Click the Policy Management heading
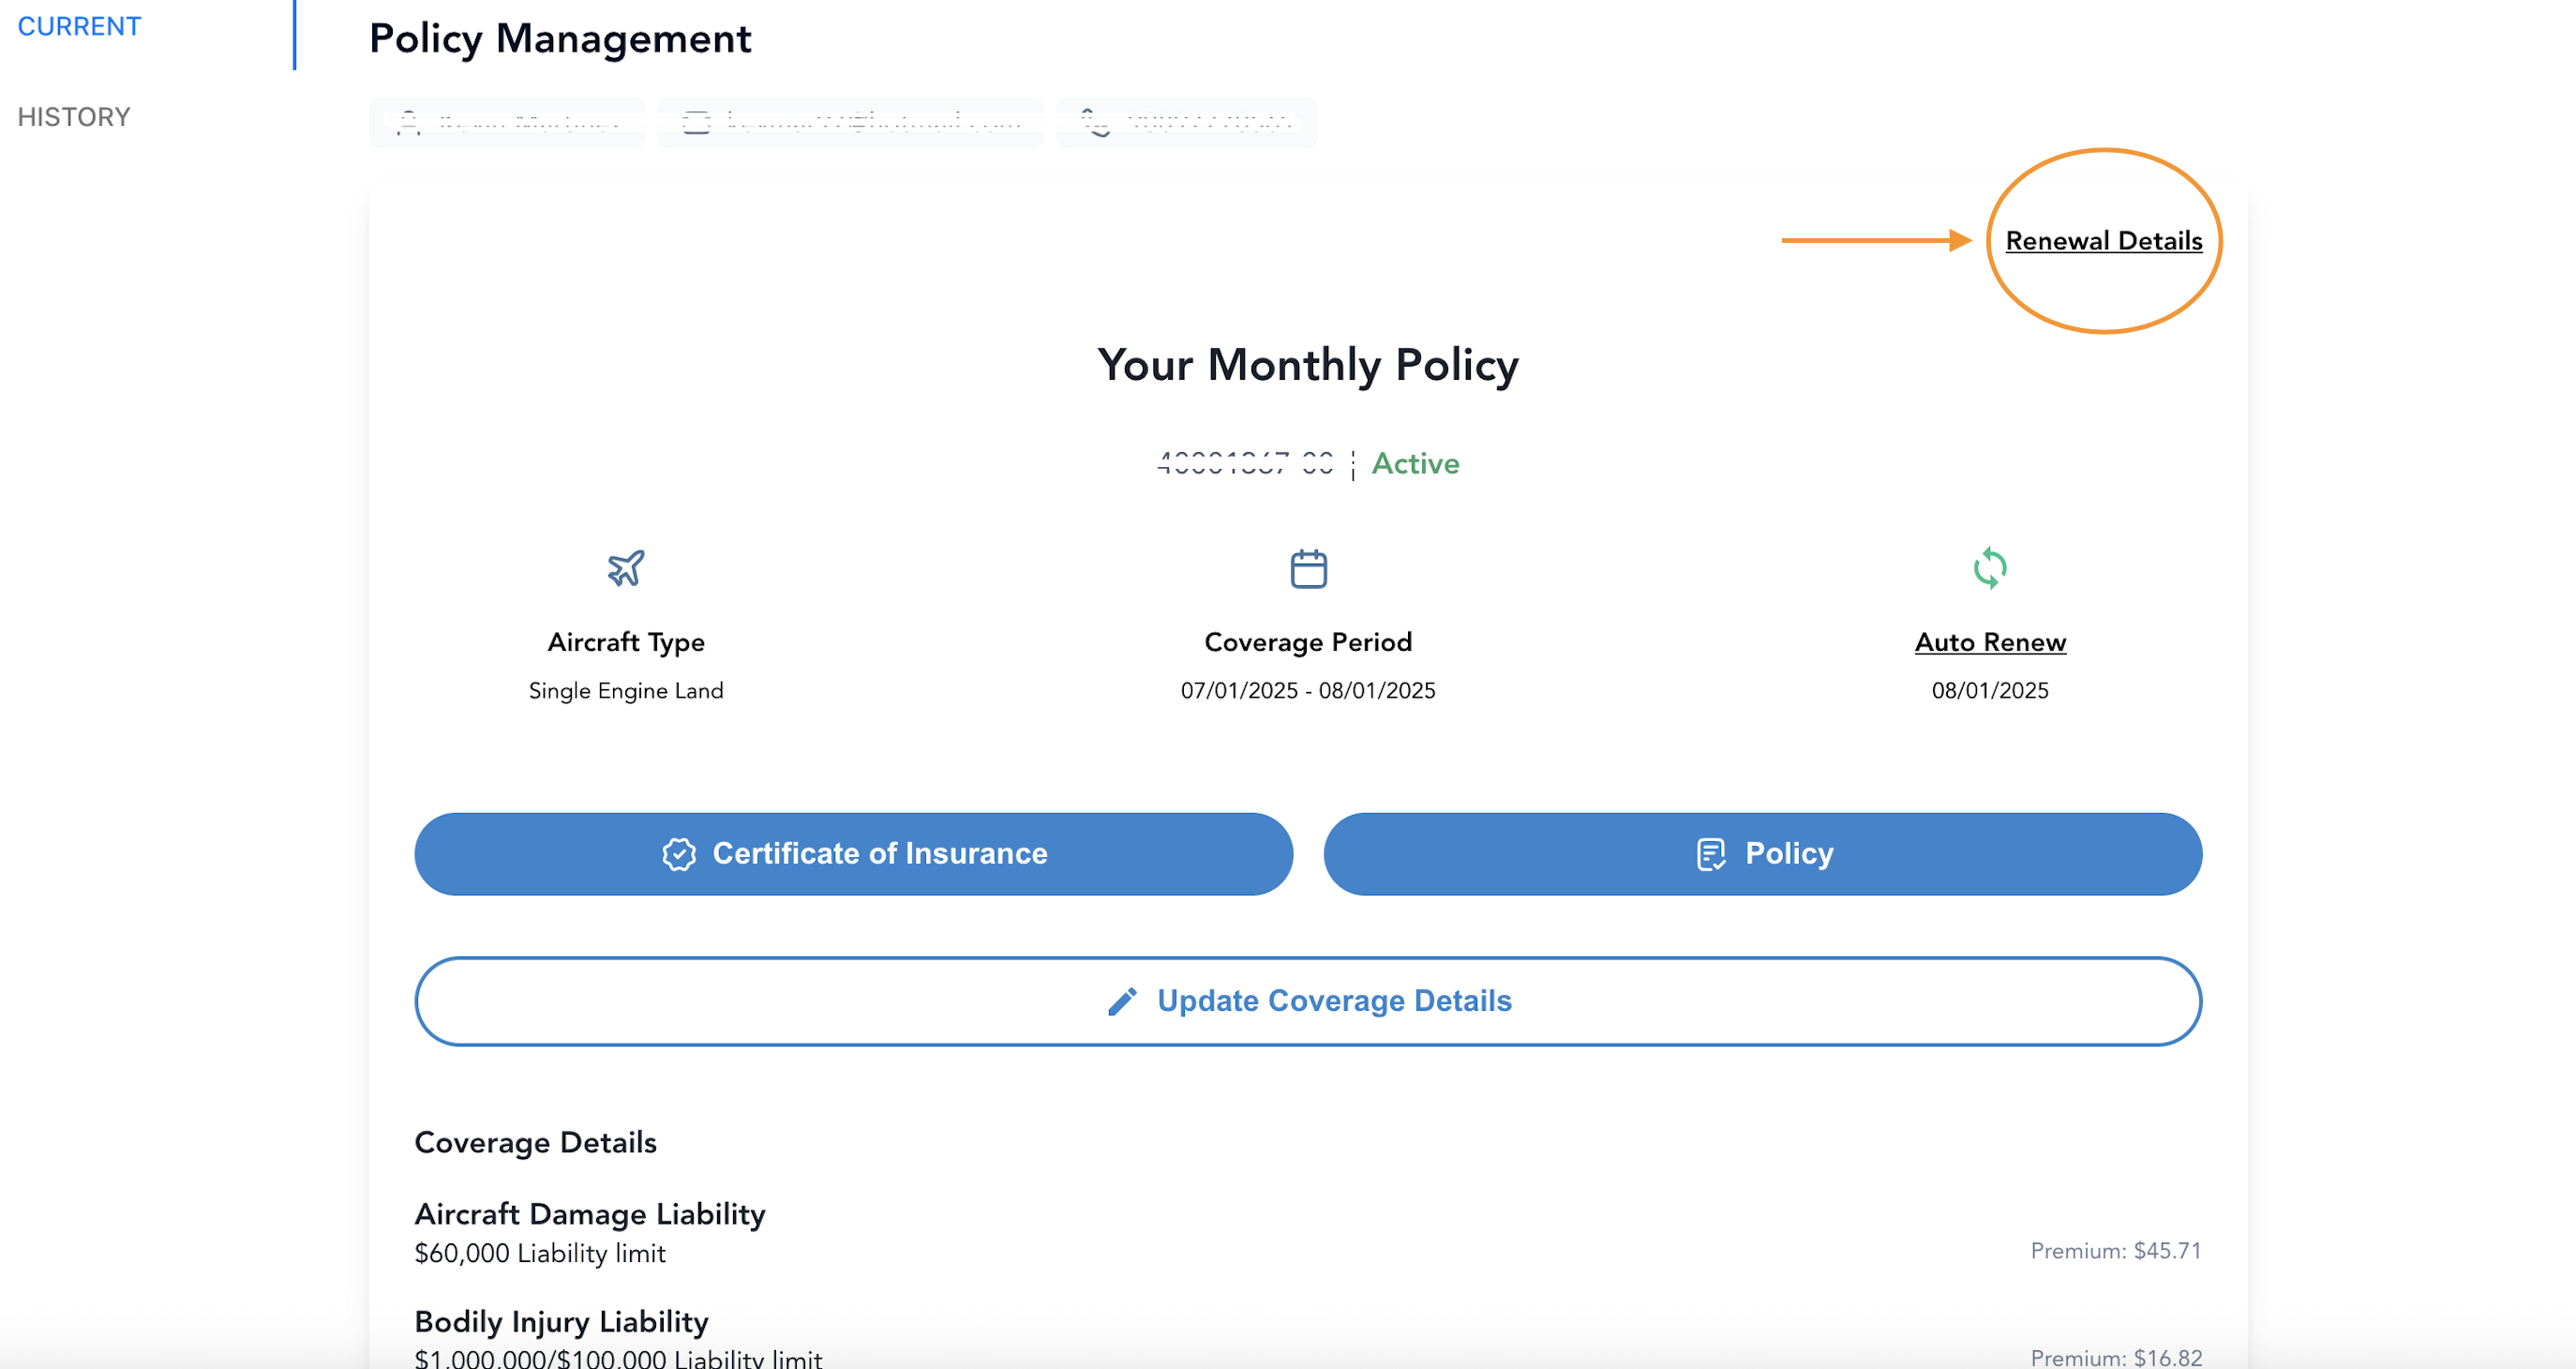2576x1369 pixels. point(560,39)
